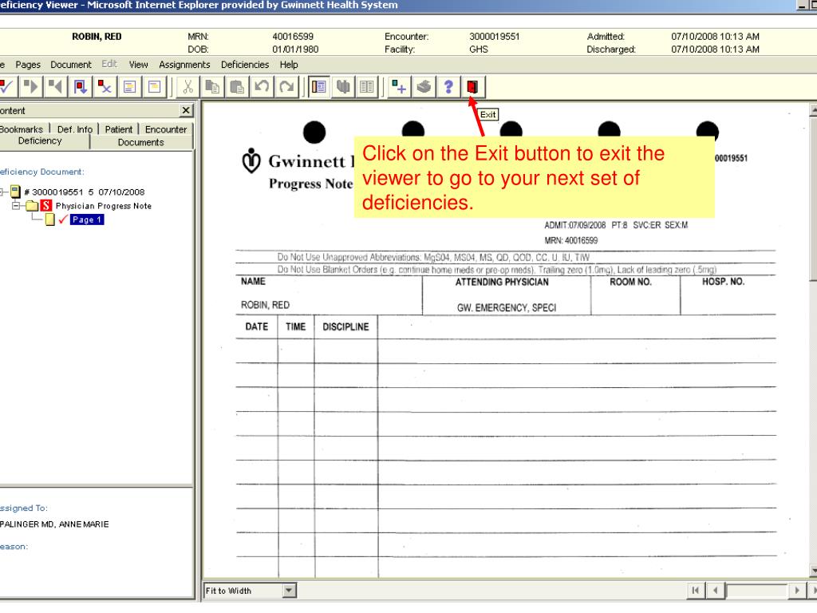Click the Redo arrow icon
Image resolution: width=817 pixels, height=613 pixels.
pos(286,86)
